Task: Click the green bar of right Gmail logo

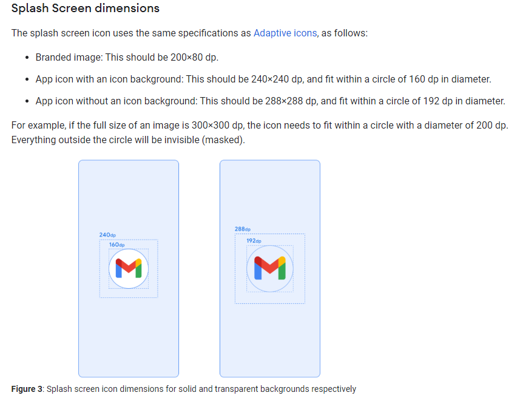Action: pos(282,271)
